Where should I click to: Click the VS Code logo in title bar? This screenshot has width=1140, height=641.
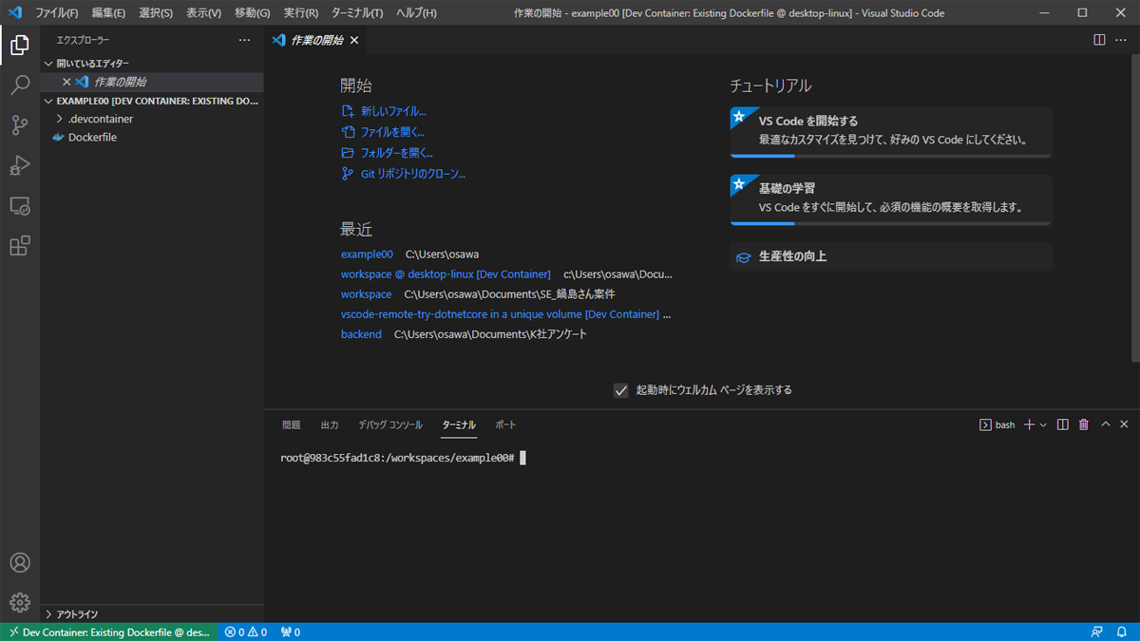[14, 13]
